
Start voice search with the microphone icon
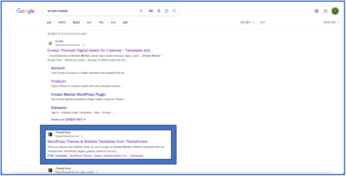159,11
